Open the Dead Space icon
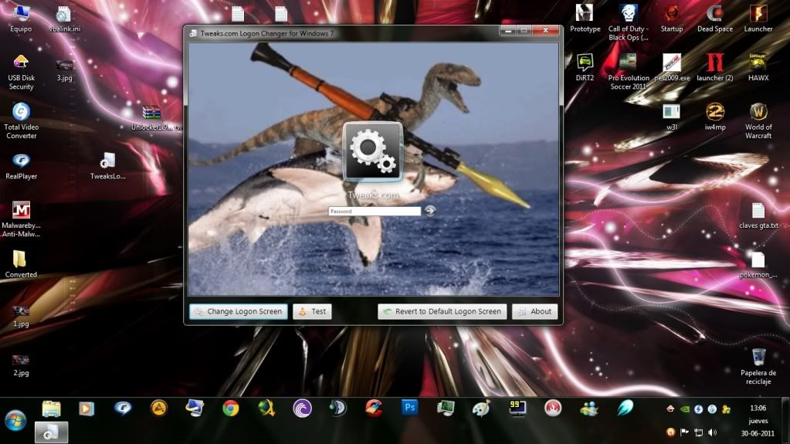The image size is (790, 444). point(715,18)
